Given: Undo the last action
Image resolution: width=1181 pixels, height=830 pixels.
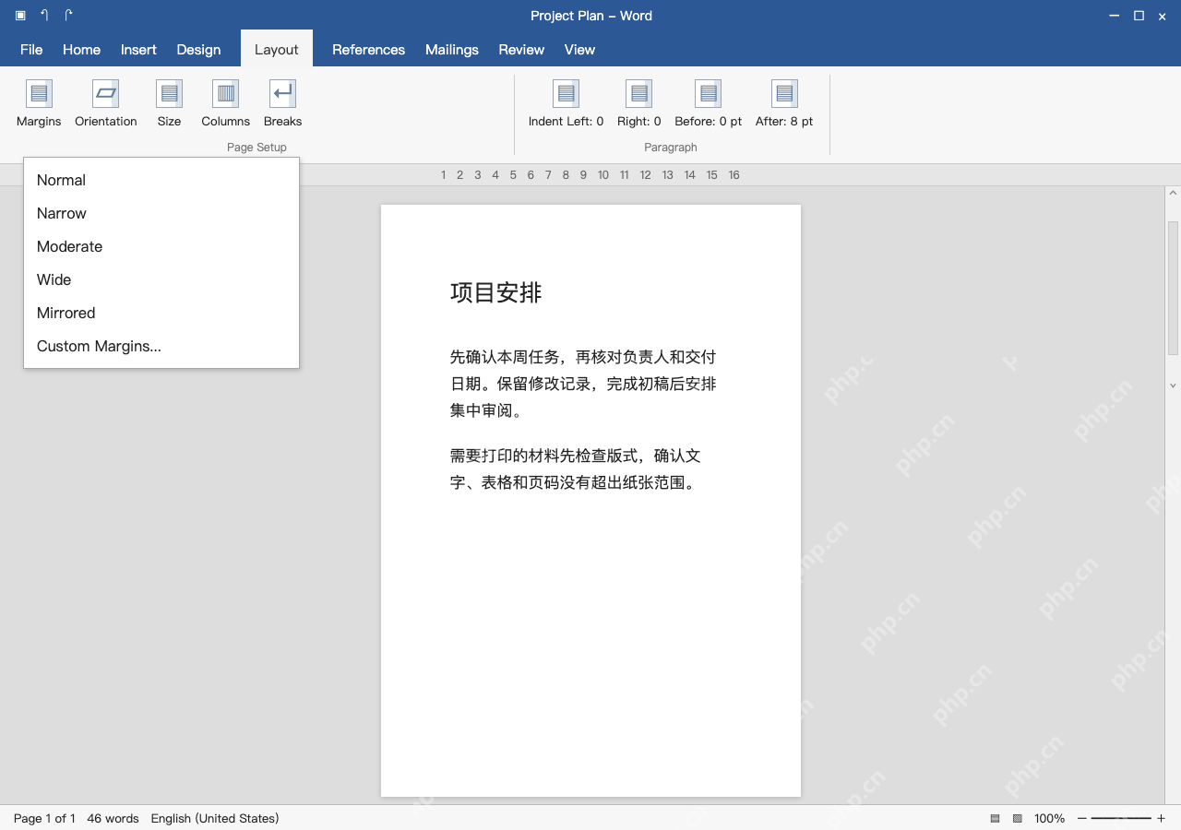Looking at the screenshot, I should [44, 16].
